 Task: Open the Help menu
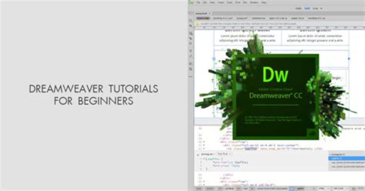click(x=264, y=2)
